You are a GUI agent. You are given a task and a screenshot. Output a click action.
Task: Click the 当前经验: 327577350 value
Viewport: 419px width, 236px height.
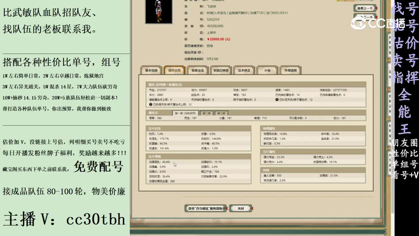(x=333, y=90)
